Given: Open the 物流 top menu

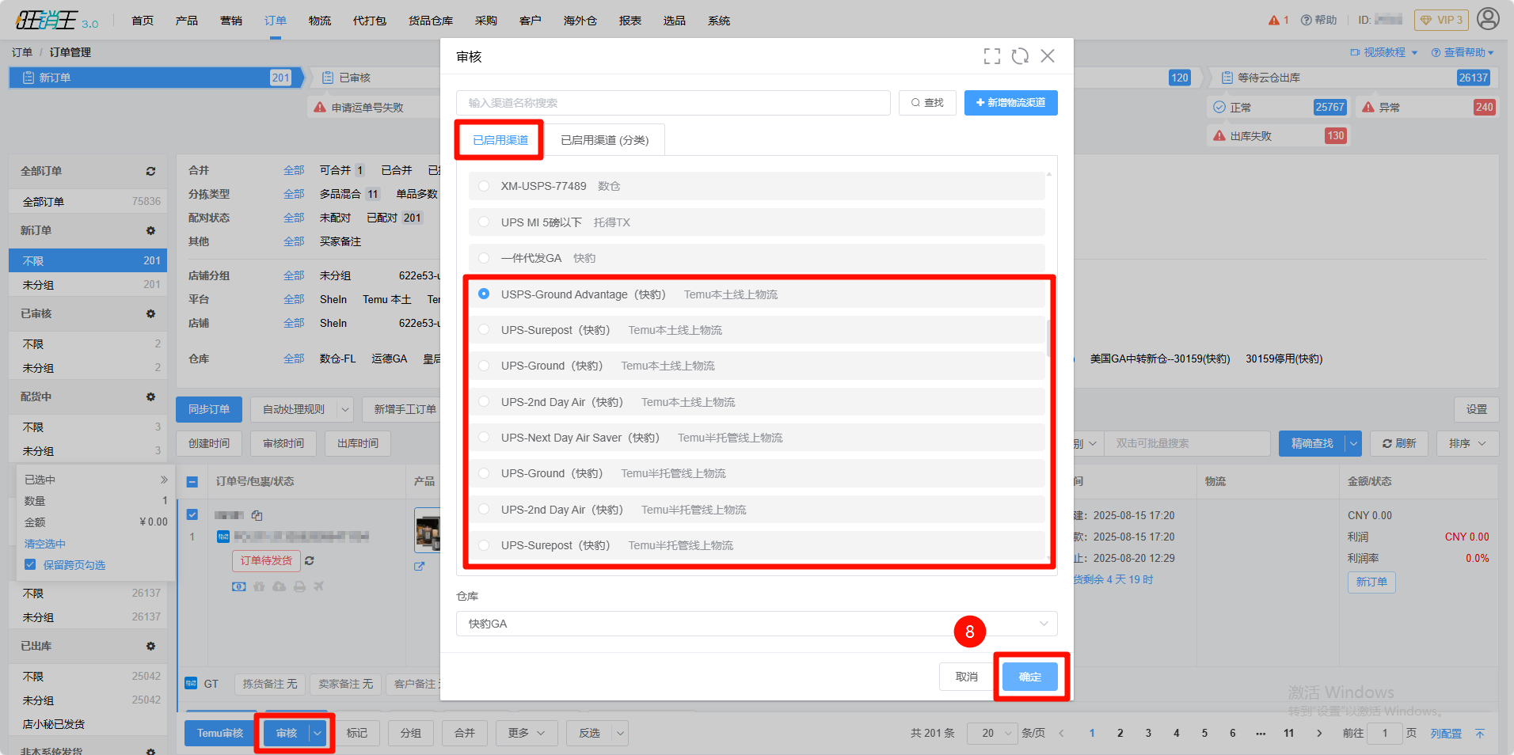Looking at the screenshot, I should click(x=320, y=21).
